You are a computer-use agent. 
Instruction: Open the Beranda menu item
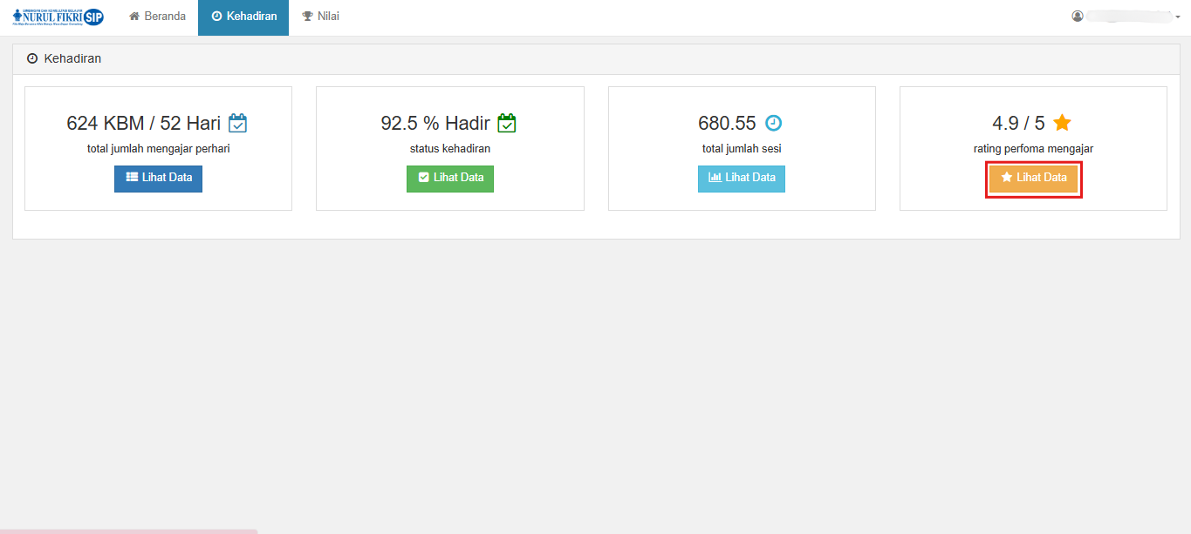tap(157, 17)
